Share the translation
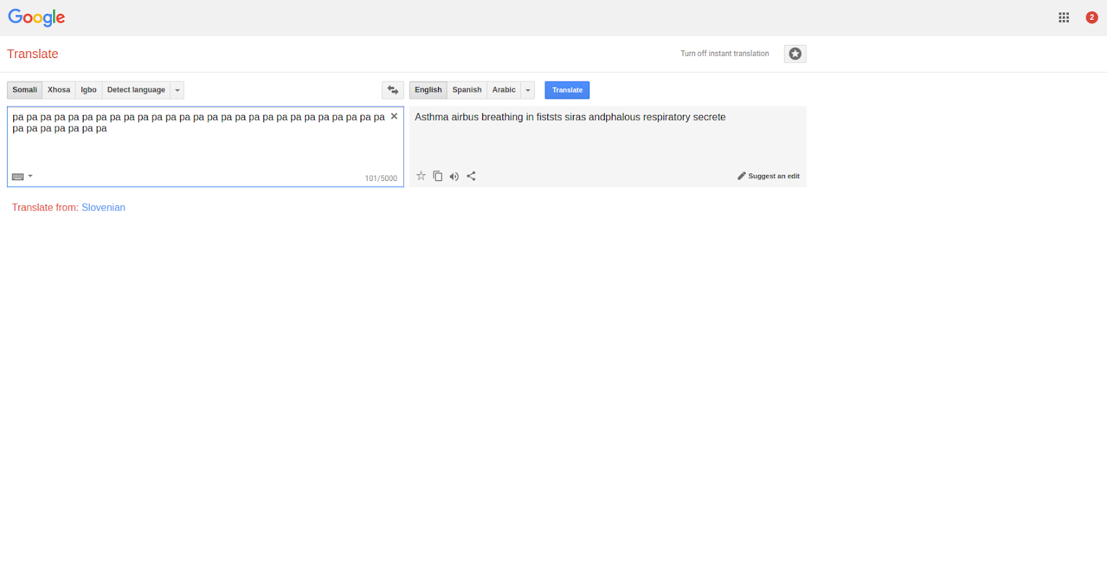The image size is (1107, 561). [471, 176]
